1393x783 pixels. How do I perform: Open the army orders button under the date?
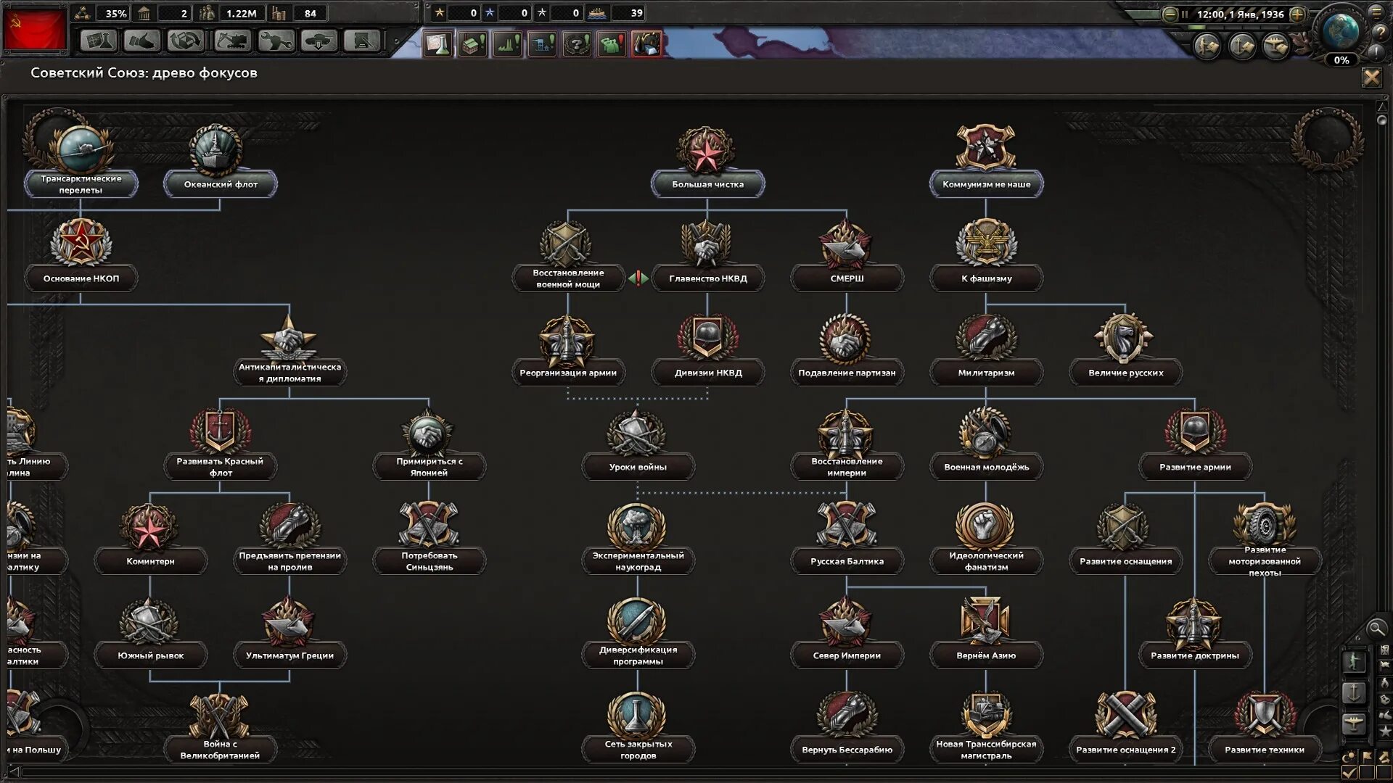pos(1207,46)
